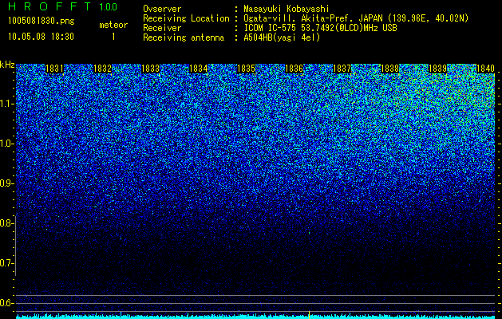This screenshot has height=319, width=502.
Task: Click the file name 1005081830.png
Action: pyautogui.click(x=42, y=22)
